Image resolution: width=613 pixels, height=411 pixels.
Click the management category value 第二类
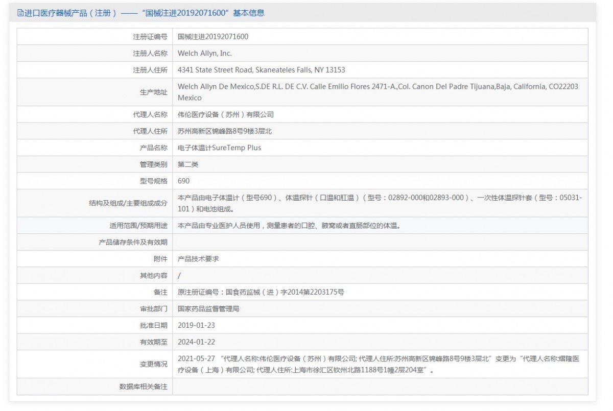pos(188,164)
